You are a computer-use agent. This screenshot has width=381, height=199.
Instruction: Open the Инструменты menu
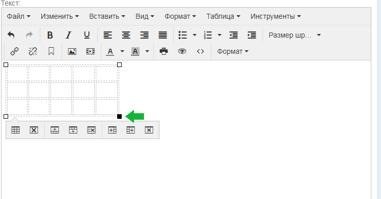tap(276, 16)
